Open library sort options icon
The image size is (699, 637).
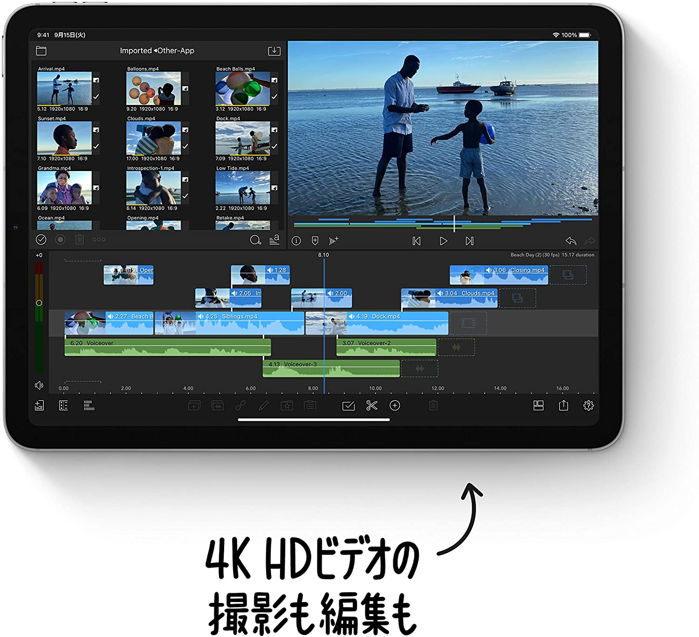click(x=274, y=240)
